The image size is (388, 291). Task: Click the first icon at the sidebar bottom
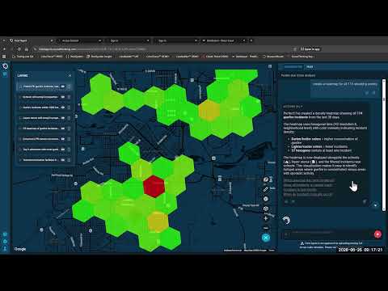[x=5, y=234]
